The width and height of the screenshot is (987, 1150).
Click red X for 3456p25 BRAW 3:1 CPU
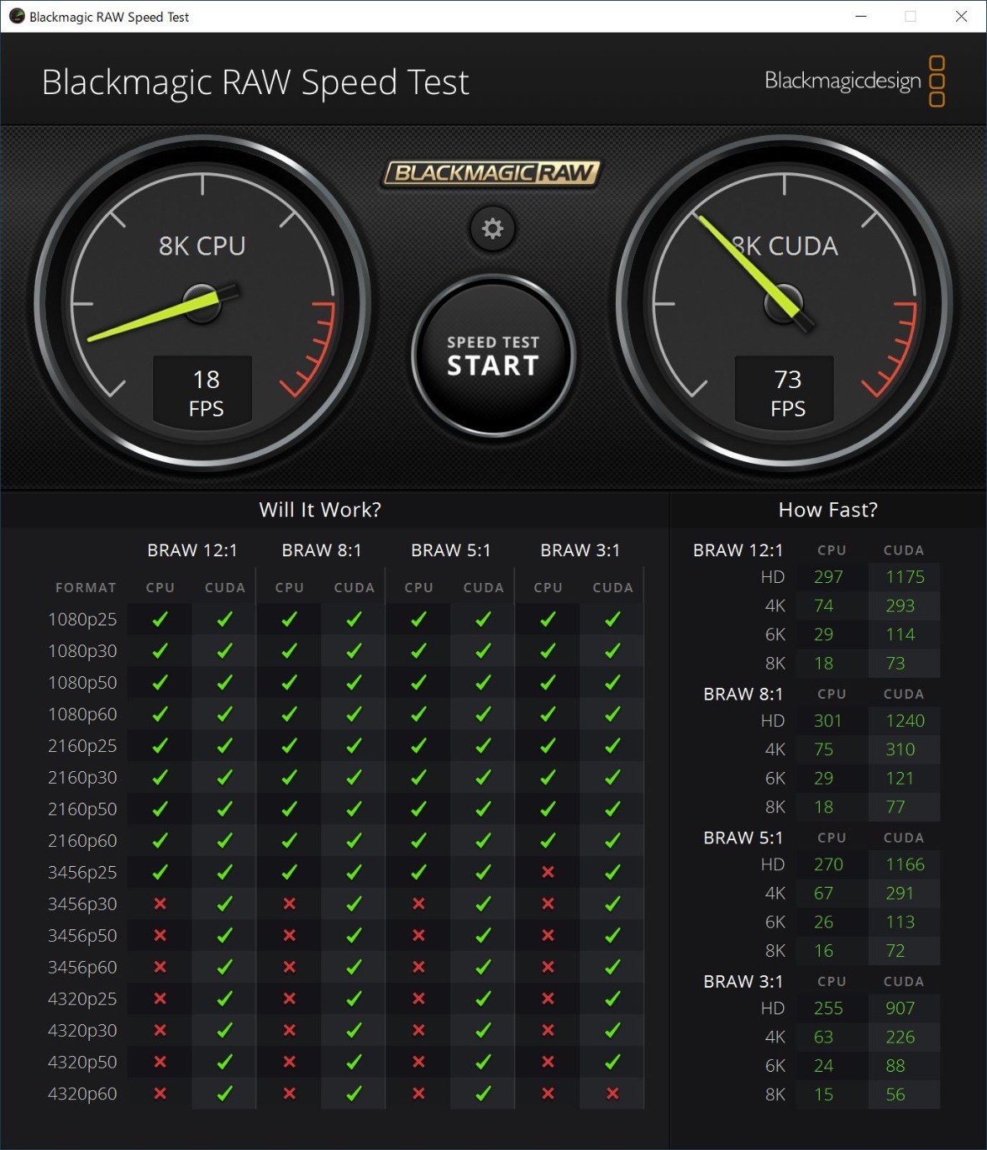pyautogui.click(x=548, y=872)
